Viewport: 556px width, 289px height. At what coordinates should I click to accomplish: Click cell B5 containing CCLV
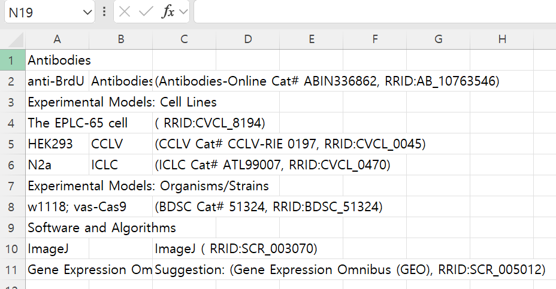pyautogui.click(x=120, y=144)
